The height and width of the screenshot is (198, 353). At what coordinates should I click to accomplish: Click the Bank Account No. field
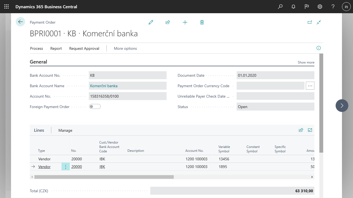point(128,75)
